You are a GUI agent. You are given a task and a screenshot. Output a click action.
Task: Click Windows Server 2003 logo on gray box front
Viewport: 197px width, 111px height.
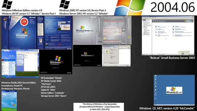click(85, 29)
